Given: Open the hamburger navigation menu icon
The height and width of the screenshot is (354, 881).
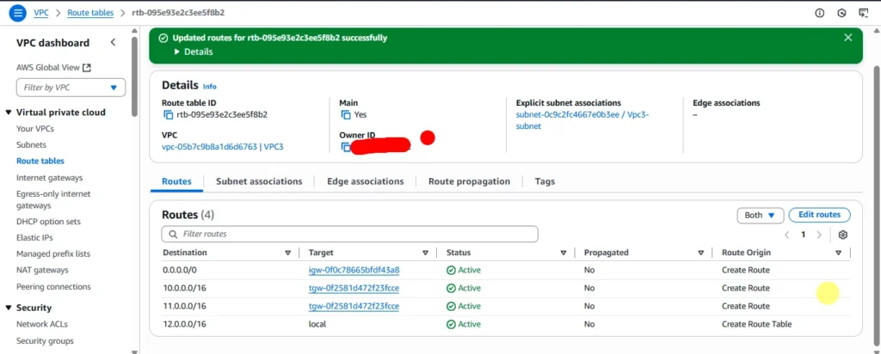Looking at the screenshot, I should pyautogui.click(x=17, y=13).
